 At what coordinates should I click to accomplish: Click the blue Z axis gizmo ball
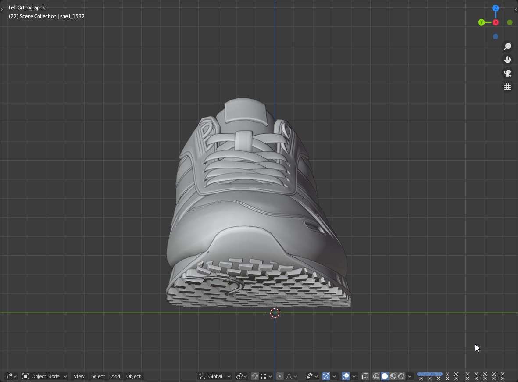click(x=496, y=8)
